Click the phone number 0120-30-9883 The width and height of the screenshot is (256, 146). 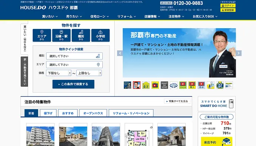click(188, 3)
